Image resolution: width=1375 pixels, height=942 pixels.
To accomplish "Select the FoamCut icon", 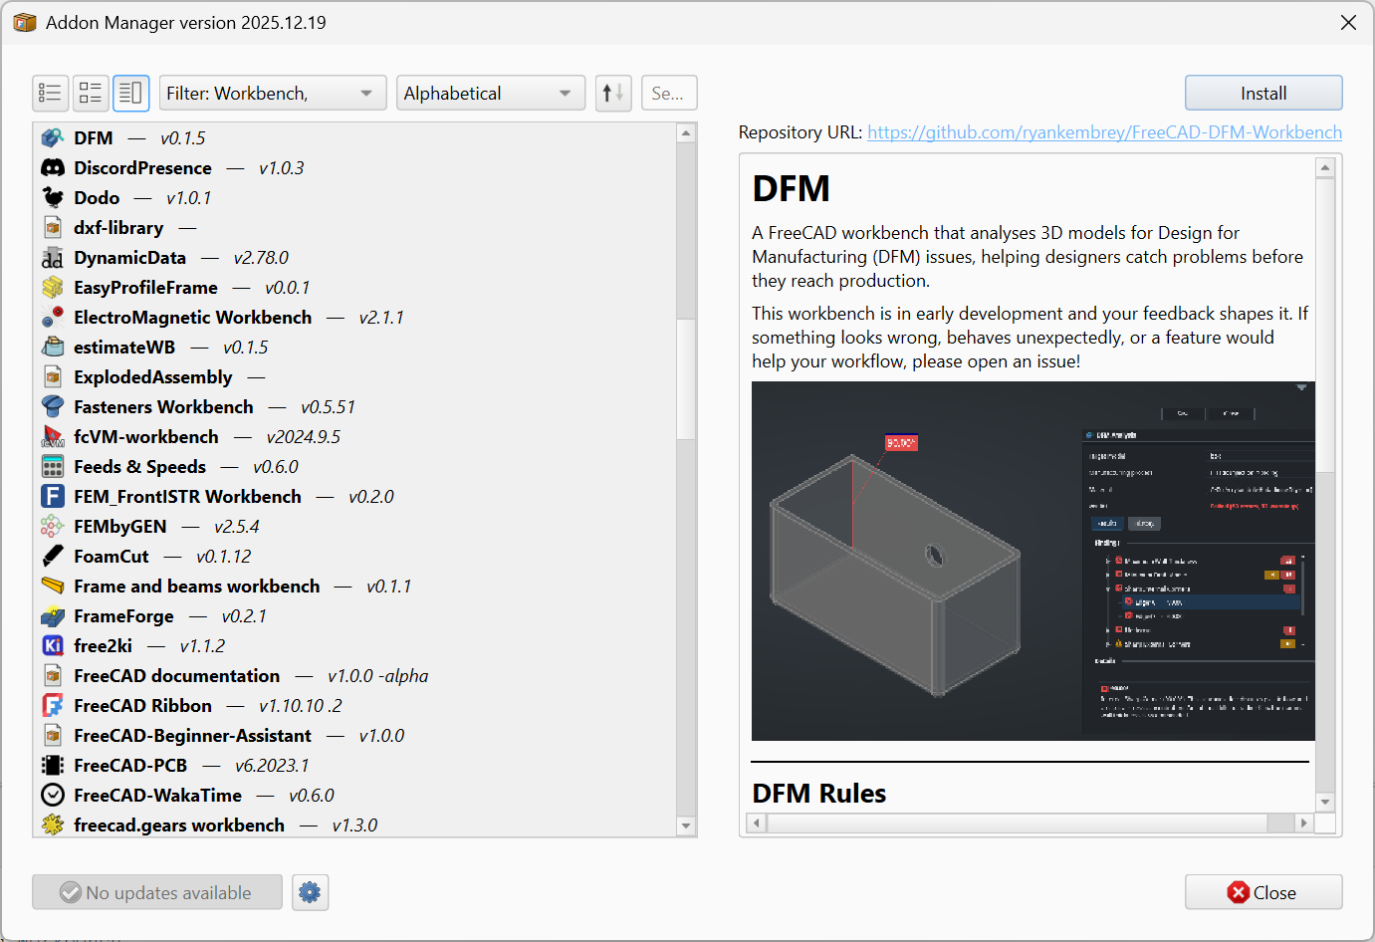I will point(53,556).
